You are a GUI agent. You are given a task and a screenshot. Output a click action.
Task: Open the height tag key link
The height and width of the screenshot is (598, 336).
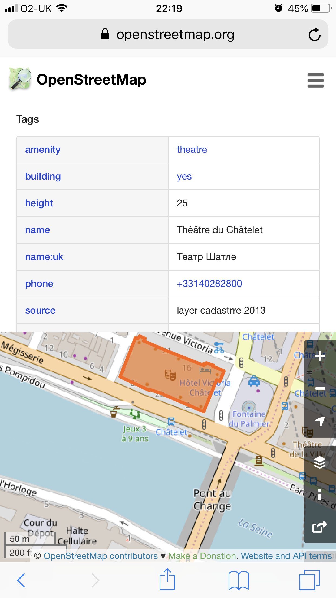(39, 203)
